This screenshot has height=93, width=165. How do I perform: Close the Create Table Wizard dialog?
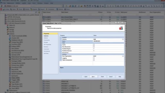click(x=122, y=22)
